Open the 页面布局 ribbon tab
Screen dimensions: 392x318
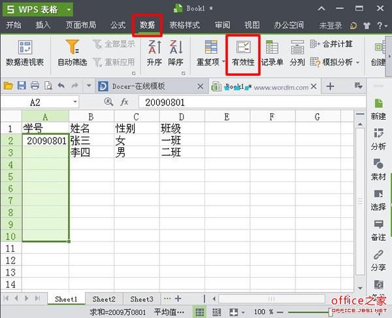pyautogui.click(x=81, y=25)
